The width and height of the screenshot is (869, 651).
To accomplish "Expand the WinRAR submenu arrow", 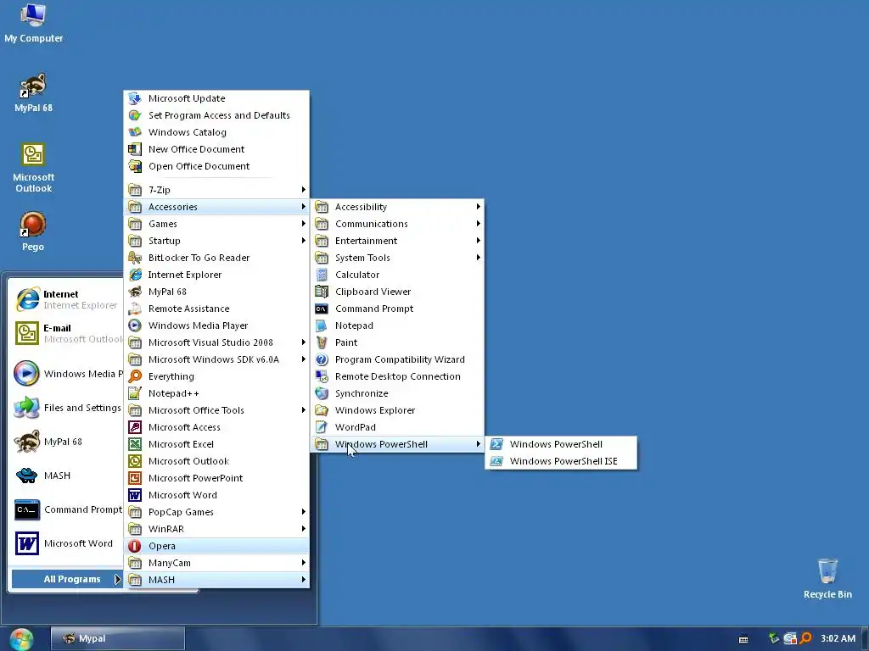I will (304, 529).
